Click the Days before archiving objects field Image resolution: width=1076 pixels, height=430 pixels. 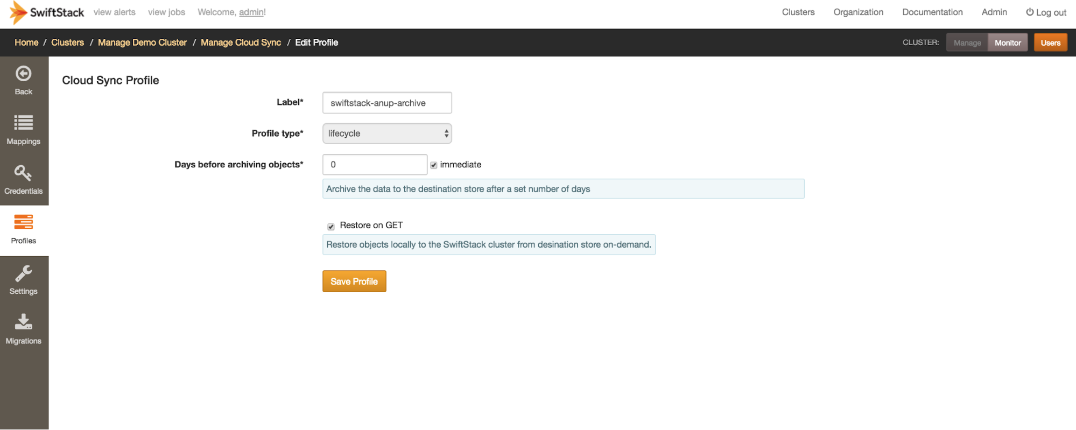click(375, 165)
